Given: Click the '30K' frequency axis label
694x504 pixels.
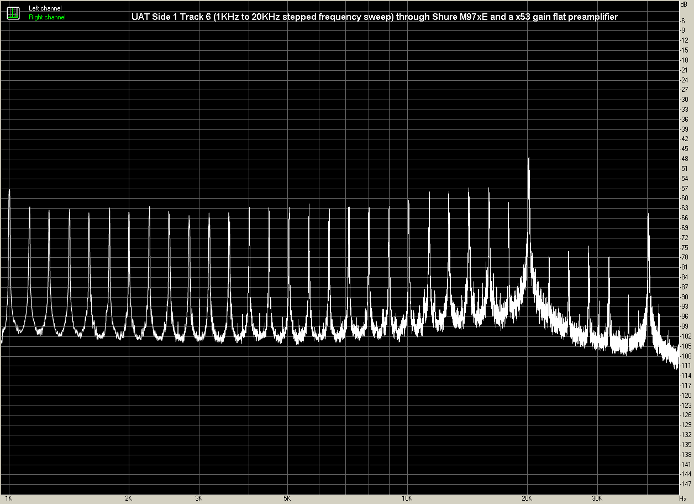Looking at the screenshot, I should coord(597,499).
